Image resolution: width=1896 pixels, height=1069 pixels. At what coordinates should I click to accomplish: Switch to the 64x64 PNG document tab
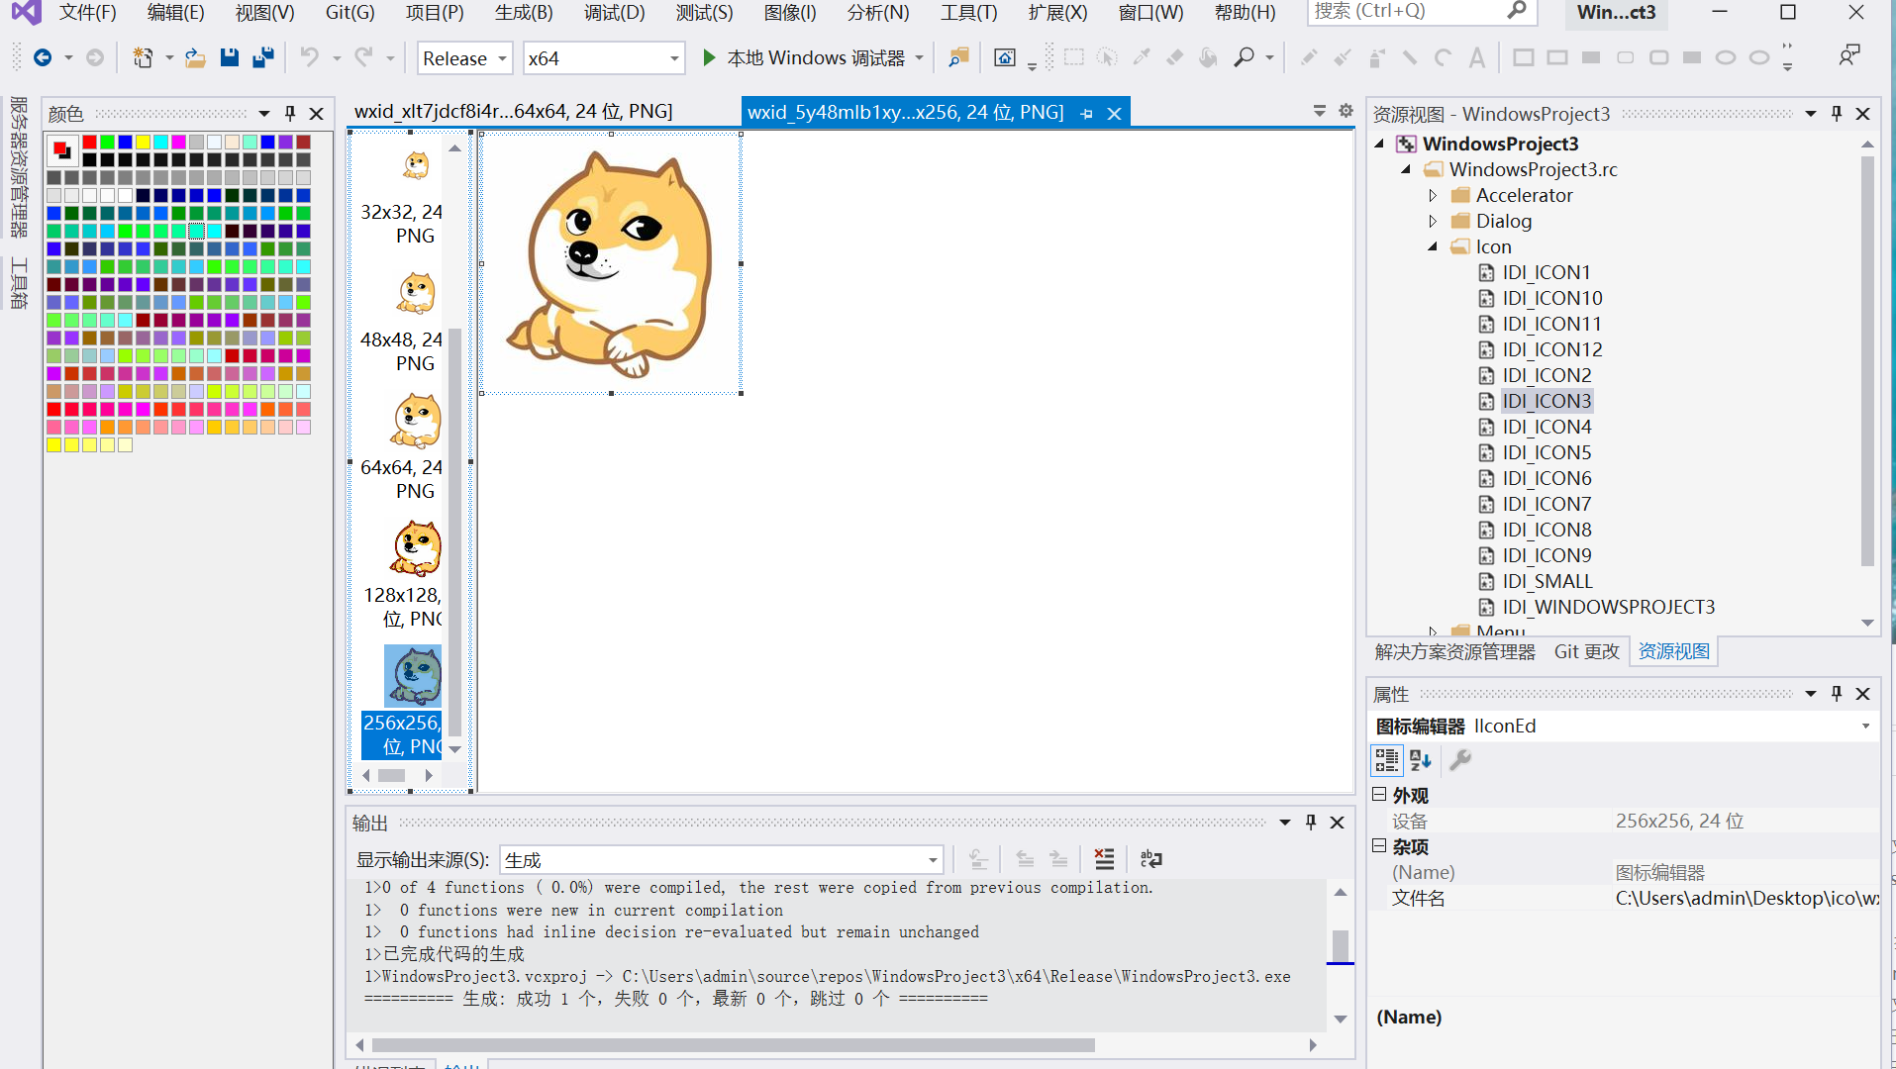click(513, 112)
